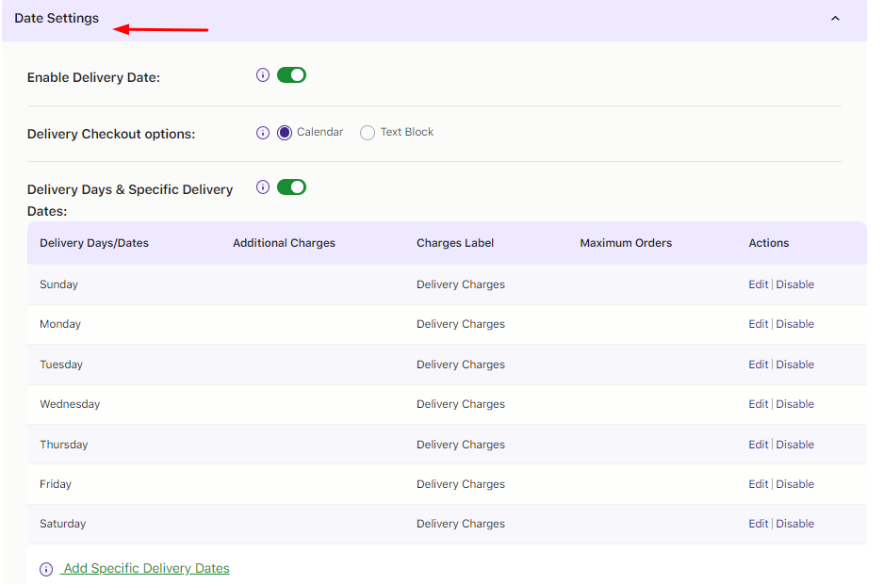
Task: Choose the Text Block checkout option
Action: tap(368, 133)
